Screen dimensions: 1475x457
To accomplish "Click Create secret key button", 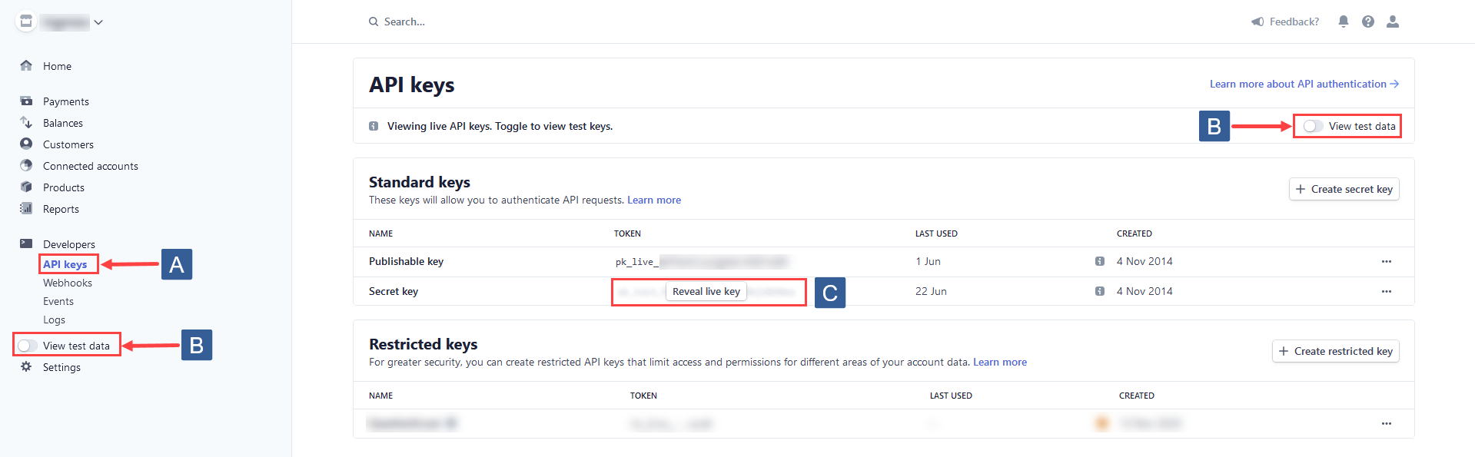I will [x=1344, y=189].
